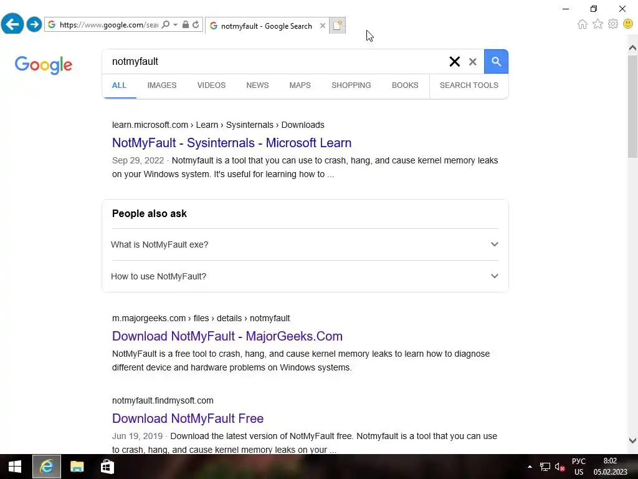Click the notmyfault.findmysoft.com site text
The height and width of the screenshot is (479, 638).
[163, 401]
